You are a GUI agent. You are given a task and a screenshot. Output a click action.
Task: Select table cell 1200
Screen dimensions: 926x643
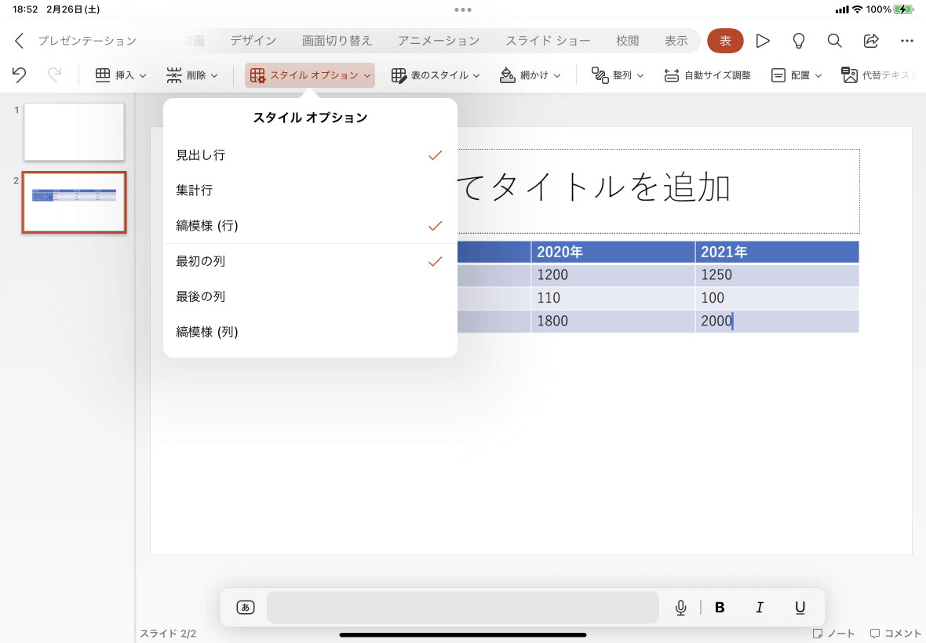pos(612,275)
